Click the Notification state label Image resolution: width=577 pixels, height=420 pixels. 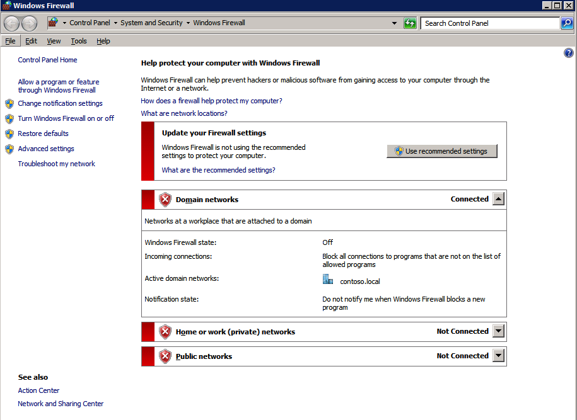pos(172,299)
